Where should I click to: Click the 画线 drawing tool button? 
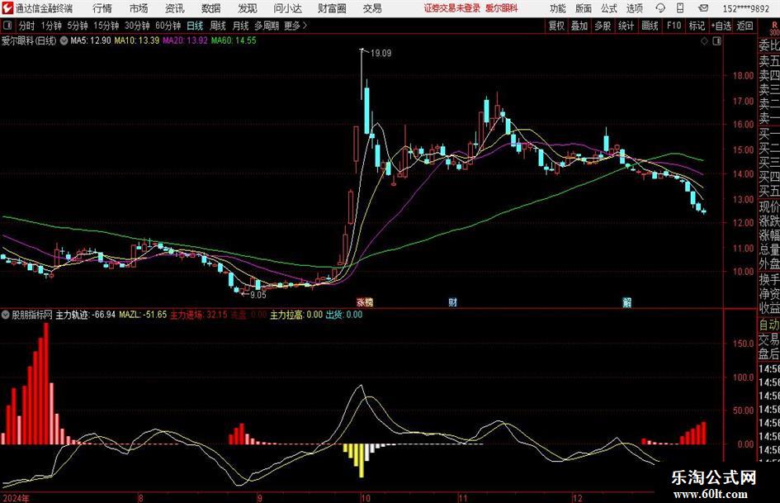tap(650, 26)
